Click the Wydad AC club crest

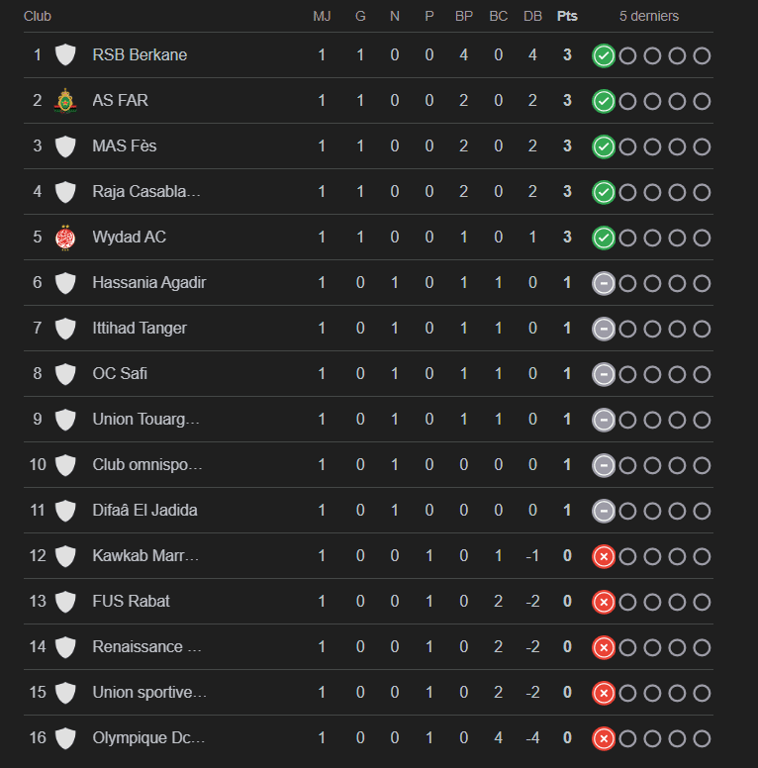tap(65, 238)
